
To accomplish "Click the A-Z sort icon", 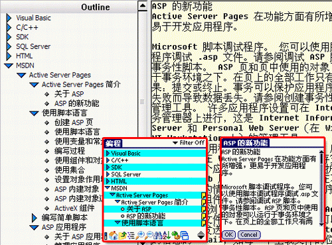I will (x=167, y=236).
